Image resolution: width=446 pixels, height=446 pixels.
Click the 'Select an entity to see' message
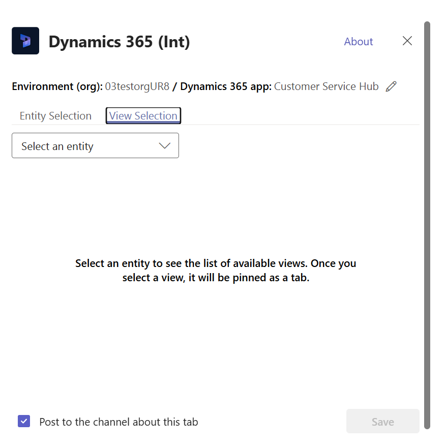click(x=216, y=271)
